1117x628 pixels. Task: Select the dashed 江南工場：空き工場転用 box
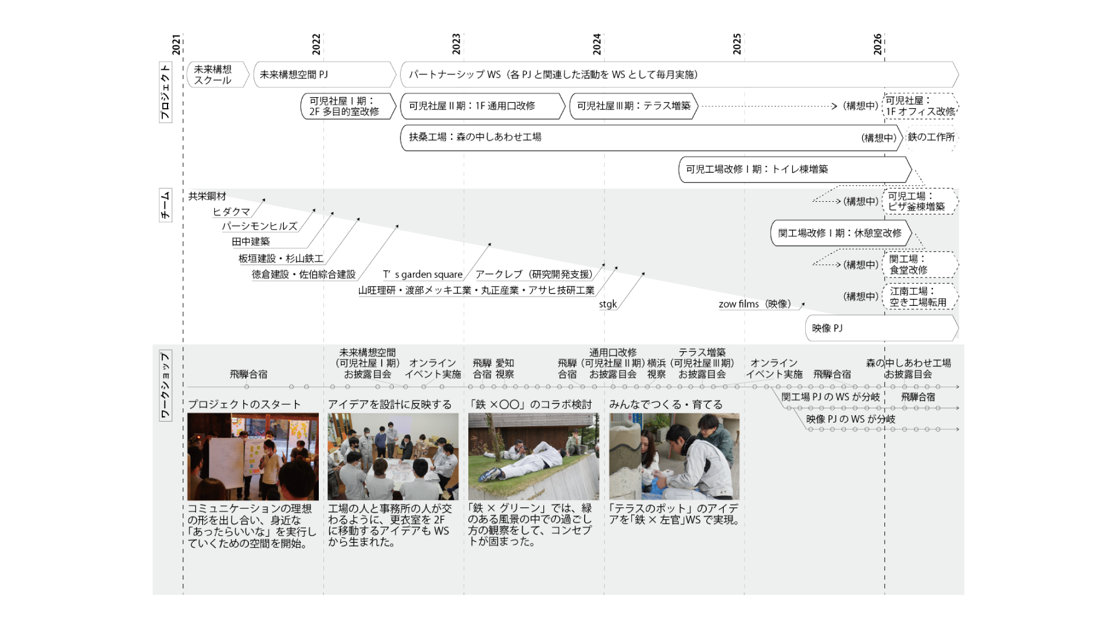(x=920, y=297)
